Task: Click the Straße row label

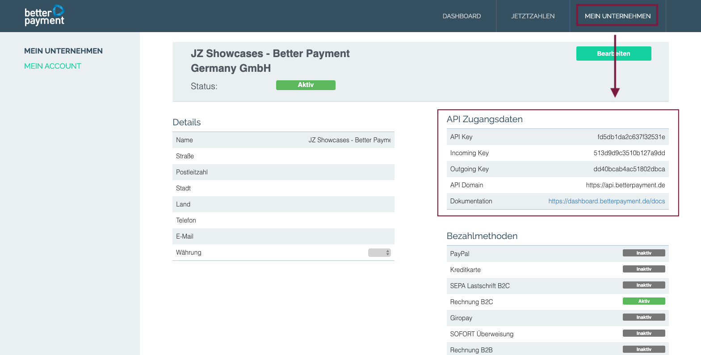Action: point(185,156)
